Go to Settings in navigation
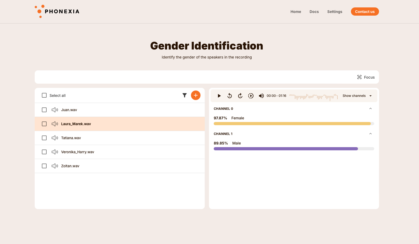Screen dimensions: 419x244 (335, 12)
